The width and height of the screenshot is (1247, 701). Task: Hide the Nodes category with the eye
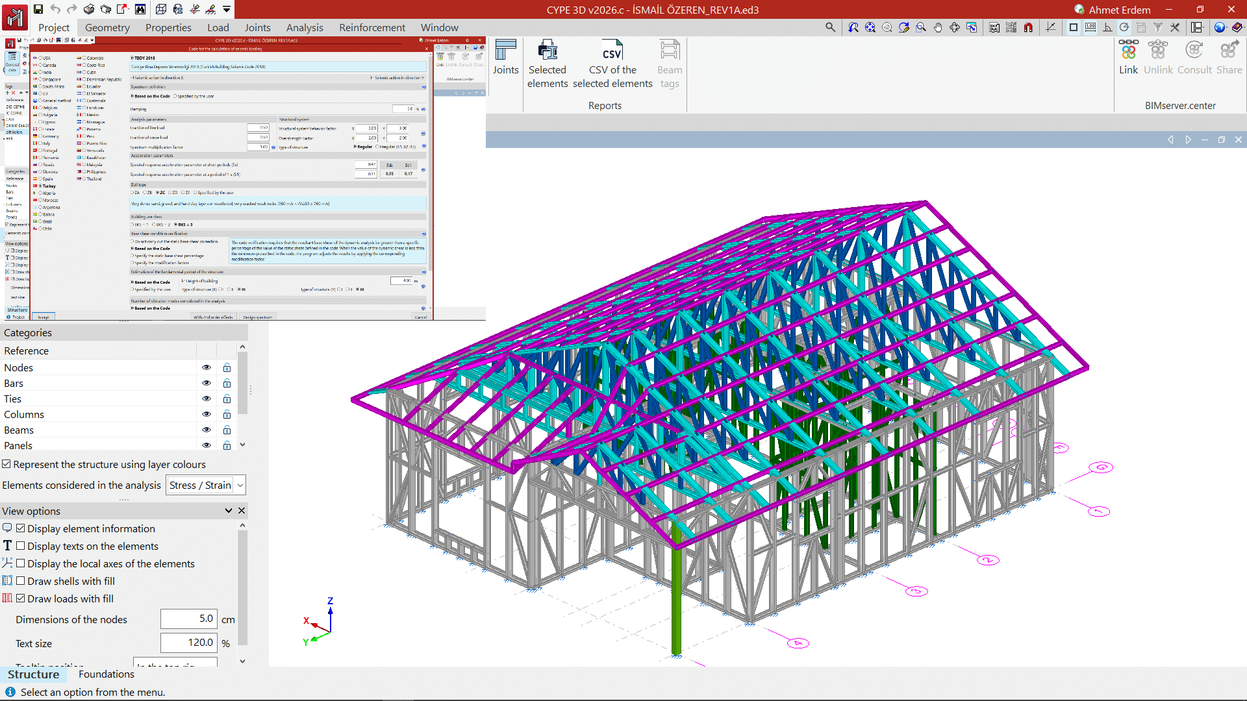[x=207, y=367]
